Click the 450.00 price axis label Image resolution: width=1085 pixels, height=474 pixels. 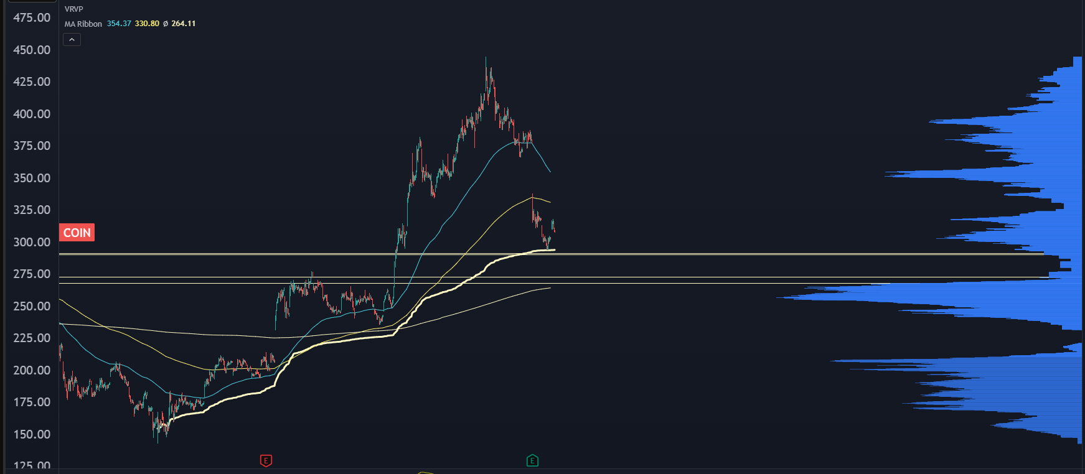tap(32, 50)
